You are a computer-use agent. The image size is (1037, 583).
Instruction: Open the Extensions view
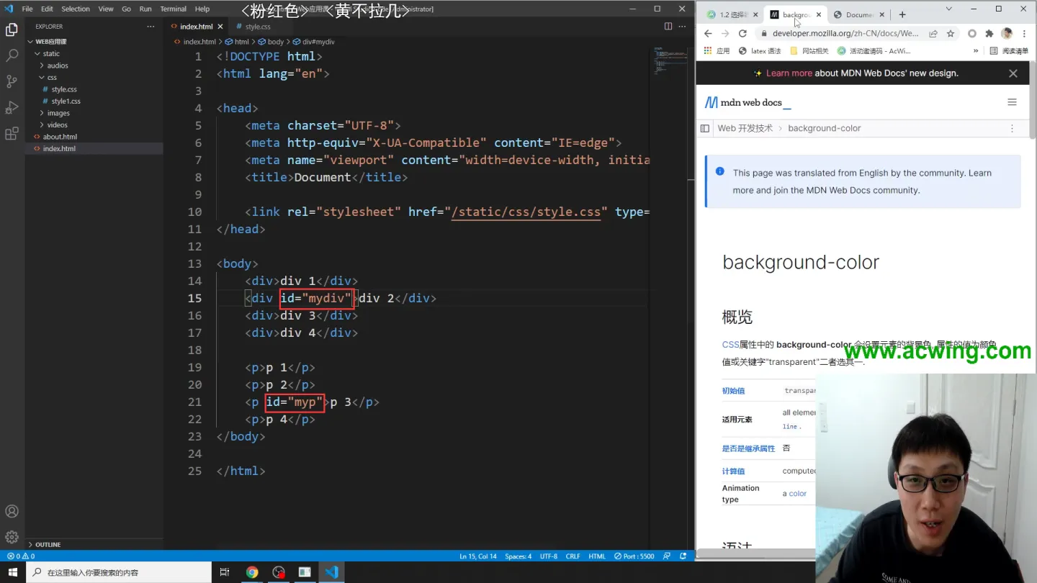pyautogui.click(x=12, y=135)
